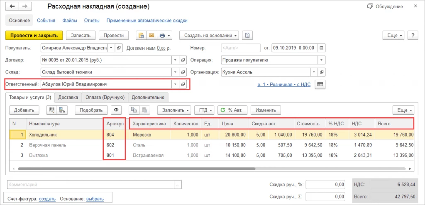Image resolution: width=425 pixels, height=205 pixels.
Task: Open the printer icon print menu
Action: pyautogui.click(x=164, y=35)
